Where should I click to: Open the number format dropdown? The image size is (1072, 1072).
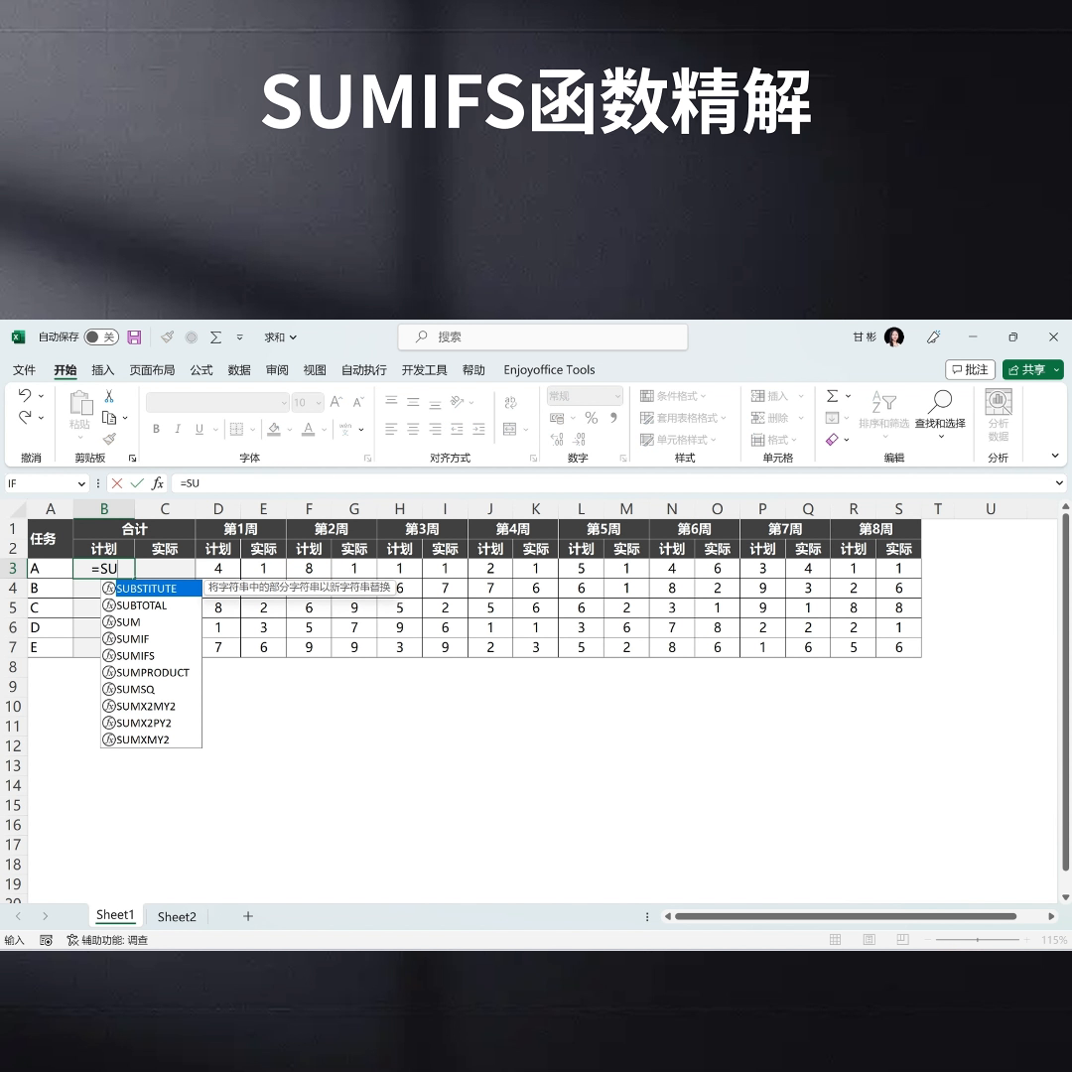click(x=617, y=396)
